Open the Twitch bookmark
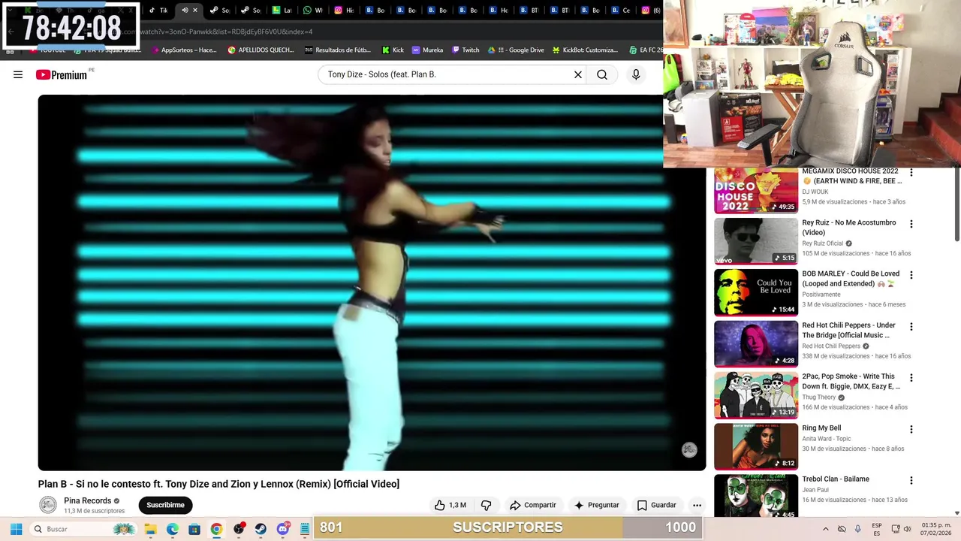This screenshot has height=541, width=961. click(465, 50)
